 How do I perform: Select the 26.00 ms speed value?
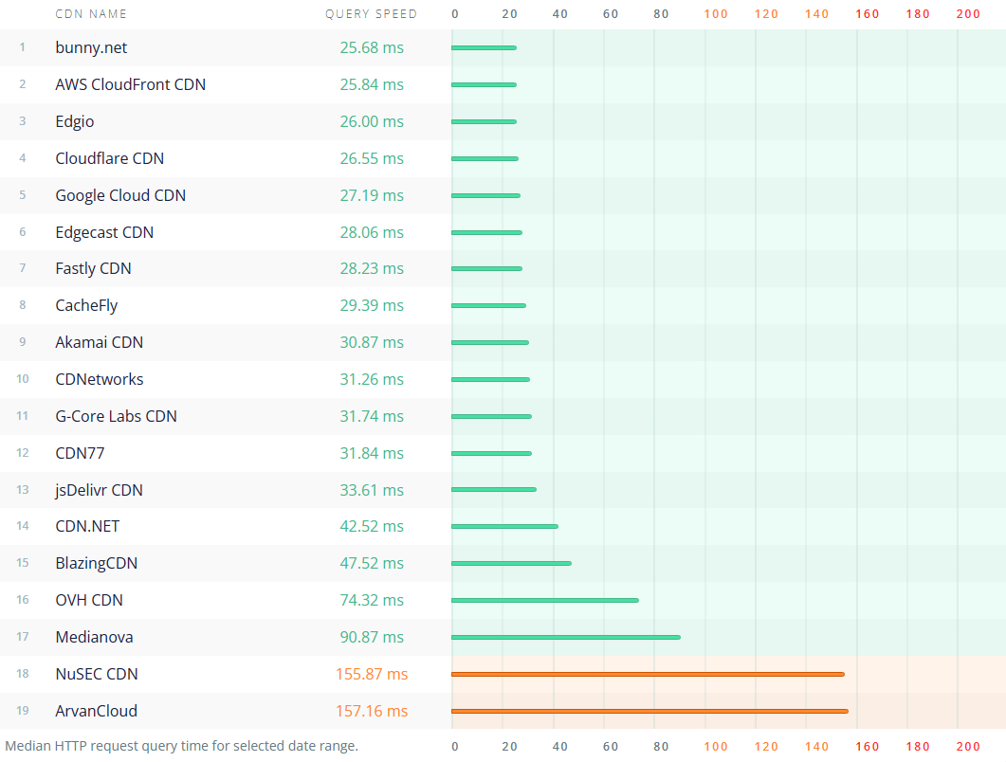tap(372, 122)
